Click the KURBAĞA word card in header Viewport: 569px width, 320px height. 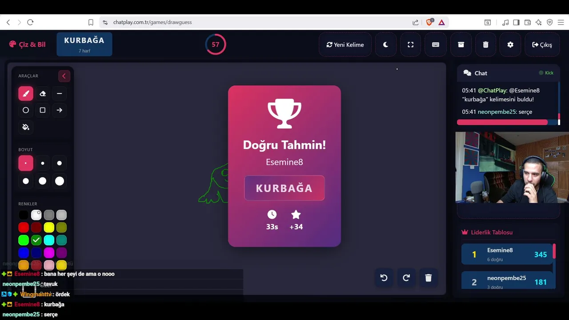(x=84, y=44)
